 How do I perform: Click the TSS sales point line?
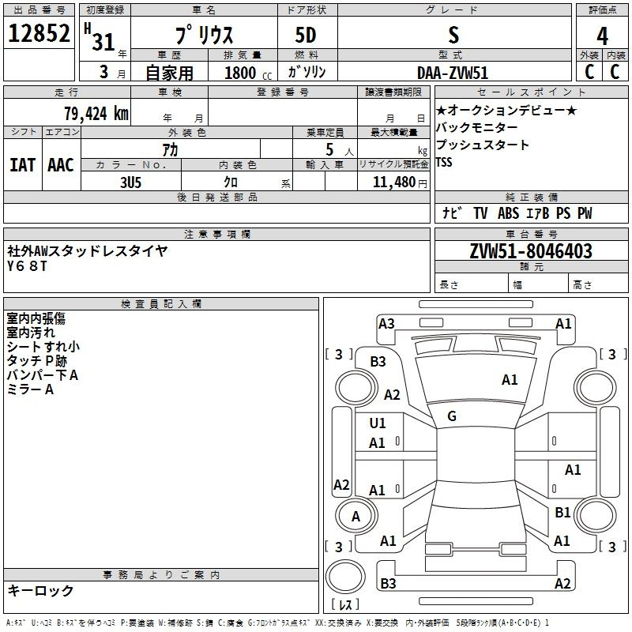click(444, 162)
